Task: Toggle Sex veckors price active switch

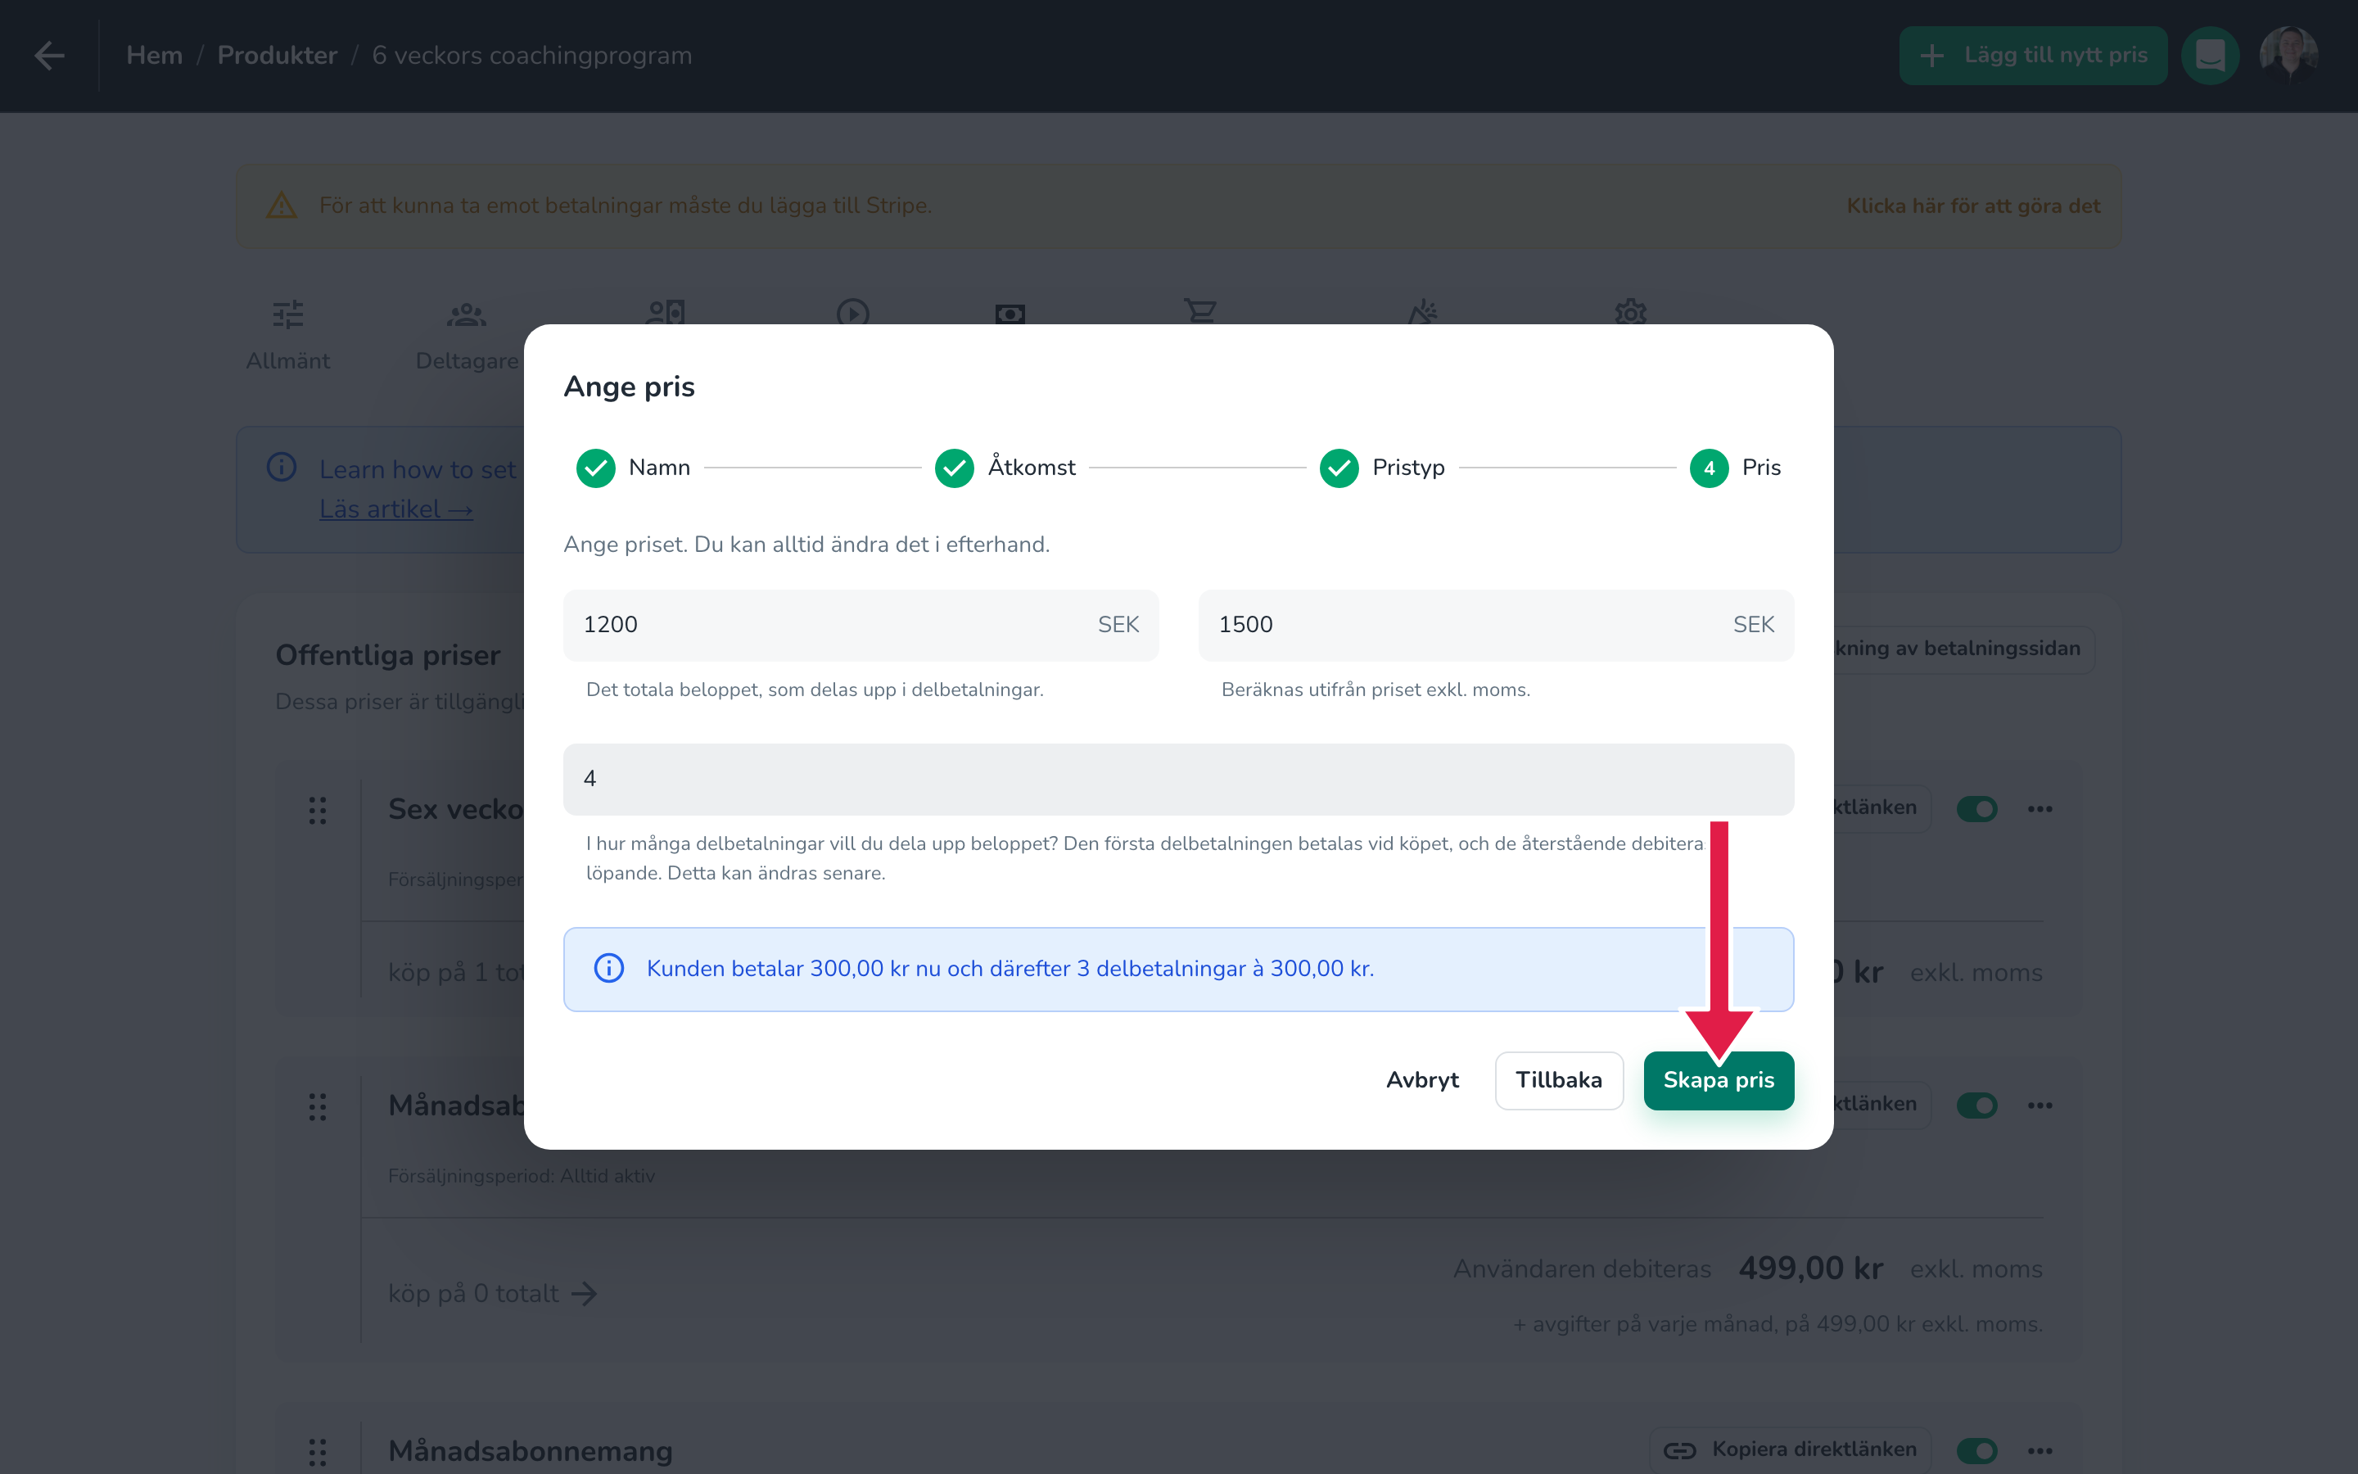Action: click(1977, 809)
